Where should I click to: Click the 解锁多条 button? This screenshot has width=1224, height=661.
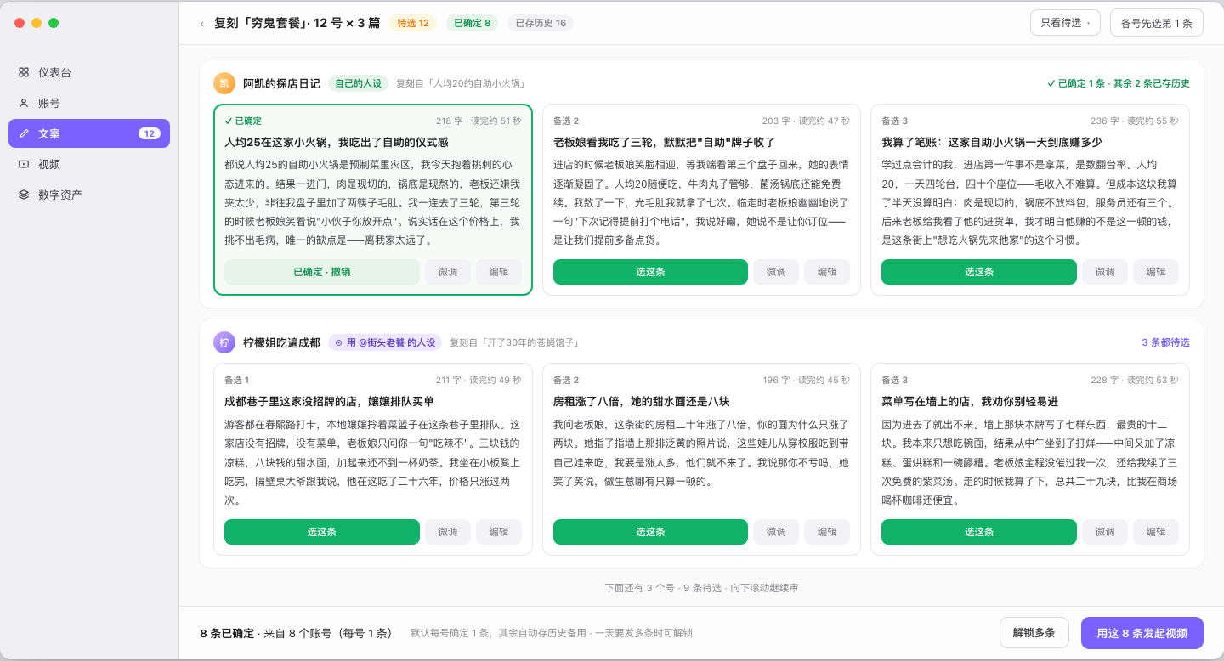pyautogui.click(x=1034, y=633)
